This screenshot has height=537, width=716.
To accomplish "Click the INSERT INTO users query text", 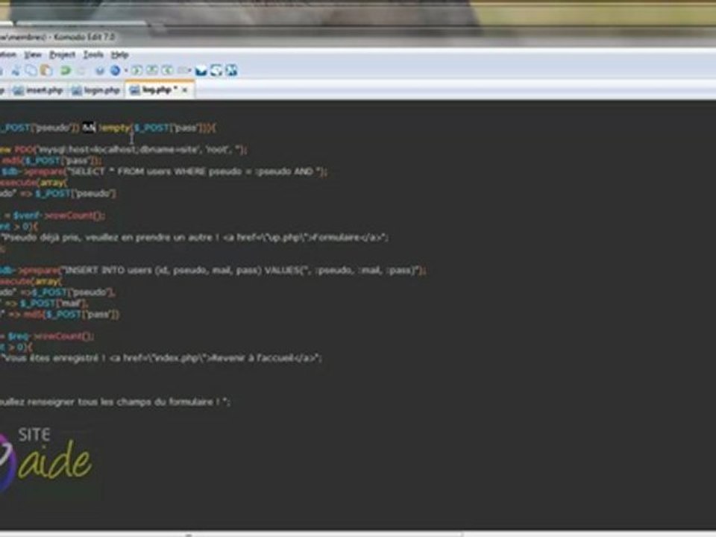I will click(242, 271).
